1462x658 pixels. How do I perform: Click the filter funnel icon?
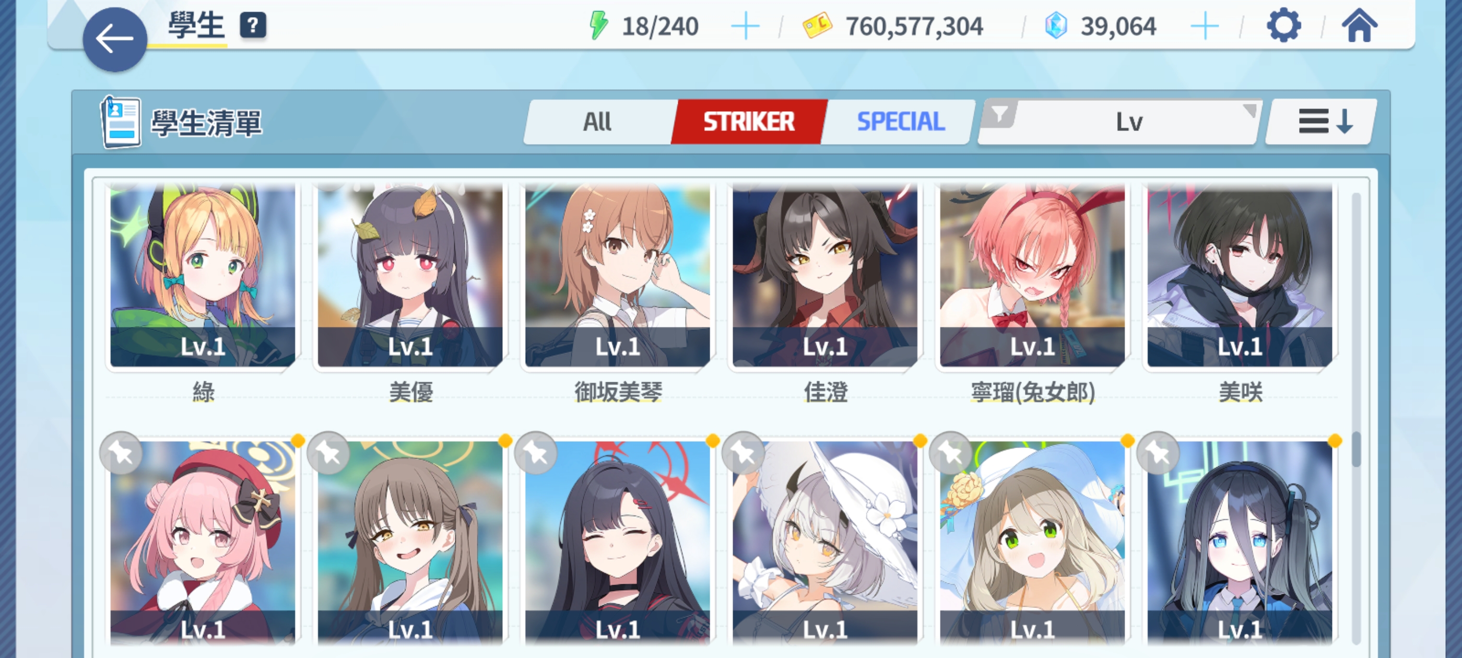click(x=999, y=114)
